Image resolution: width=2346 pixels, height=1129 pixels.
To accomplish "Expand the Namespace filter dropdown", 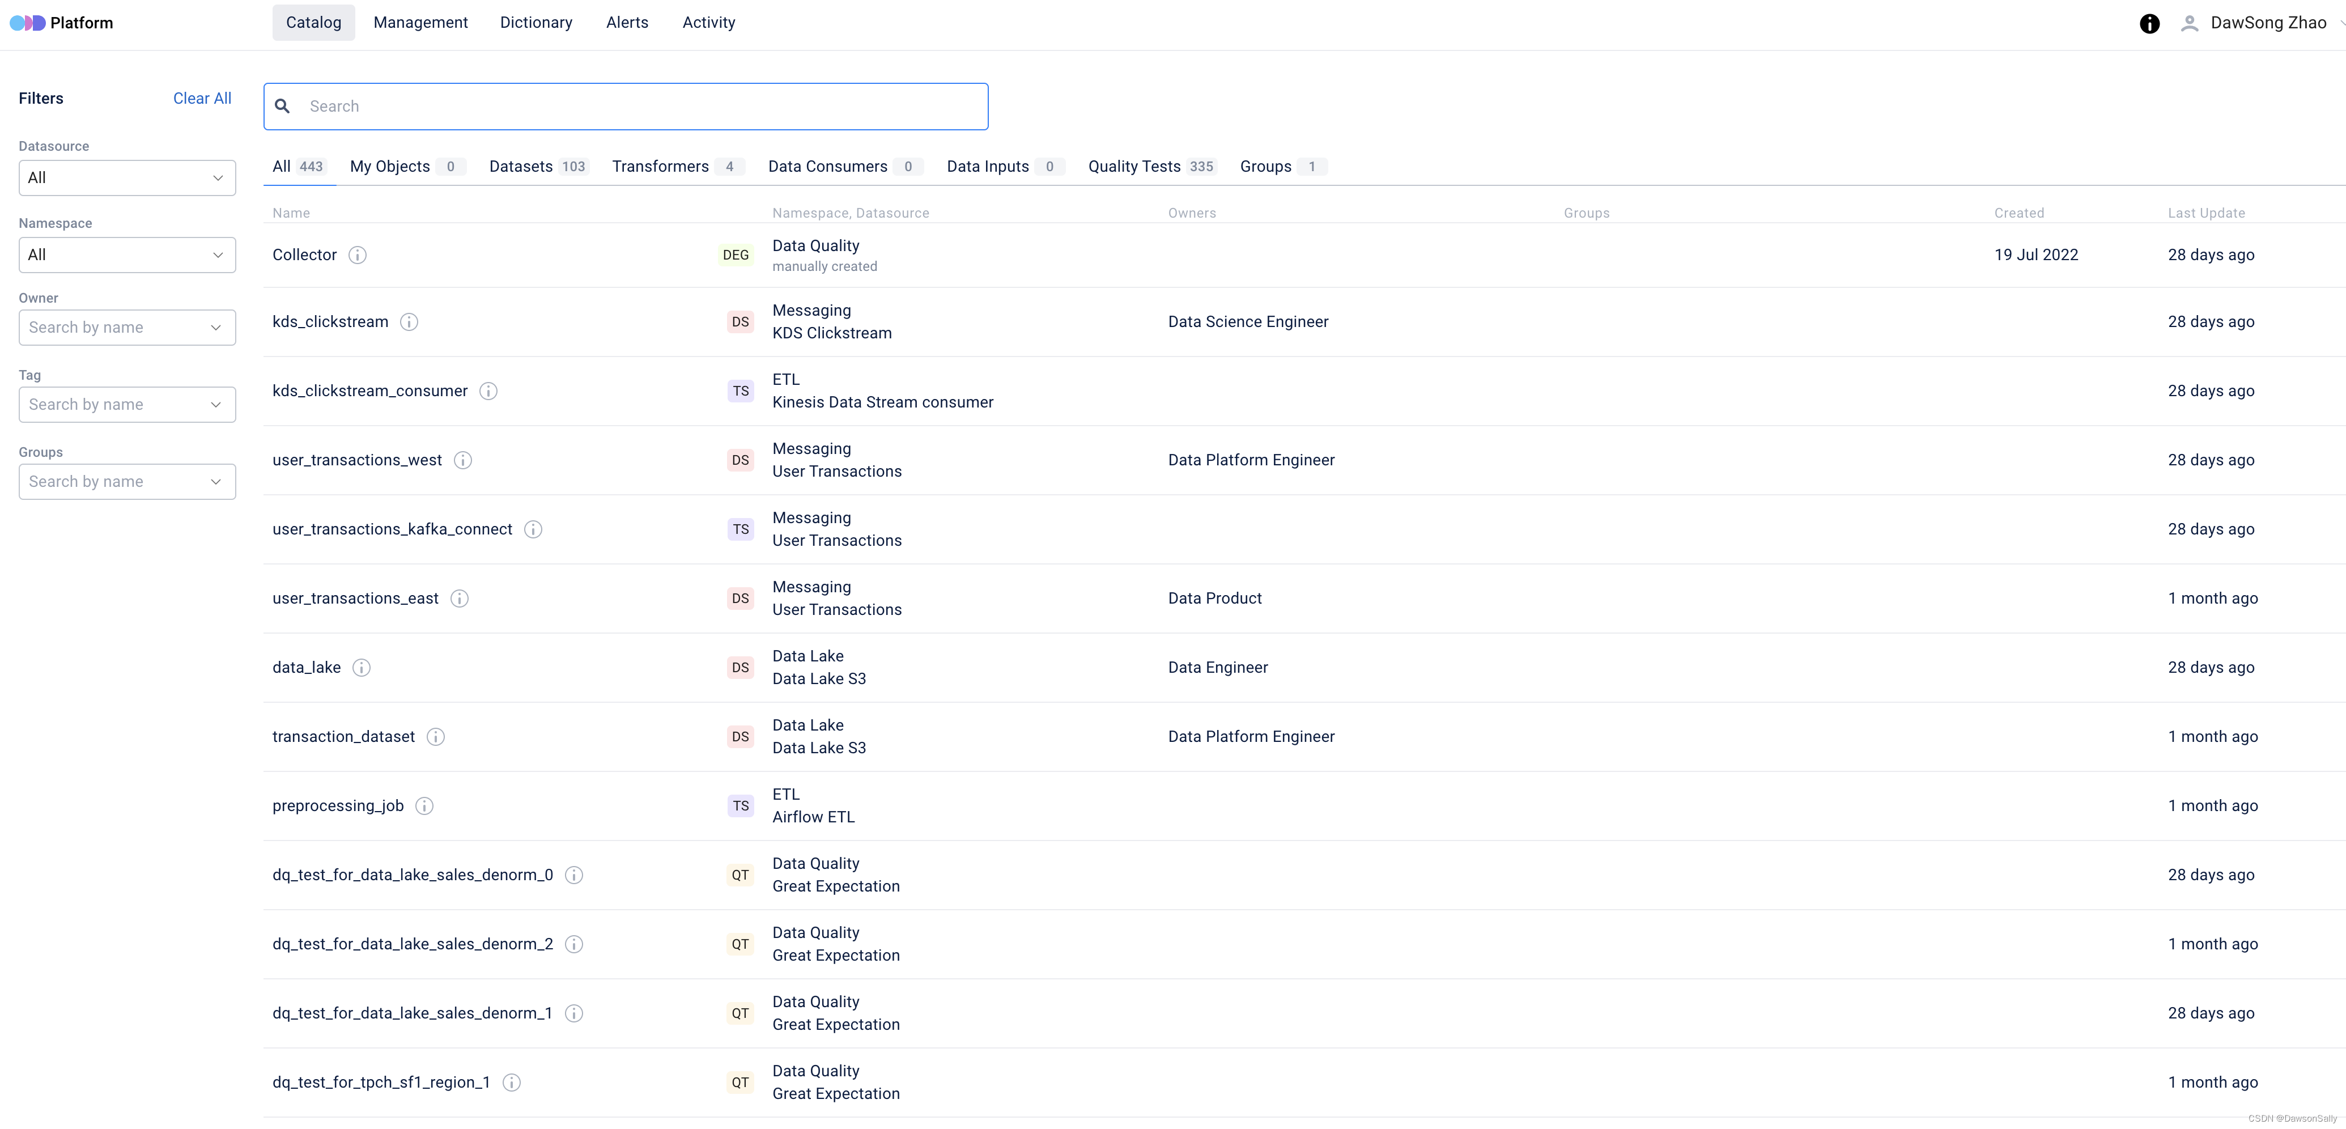I will click(126, 255).
